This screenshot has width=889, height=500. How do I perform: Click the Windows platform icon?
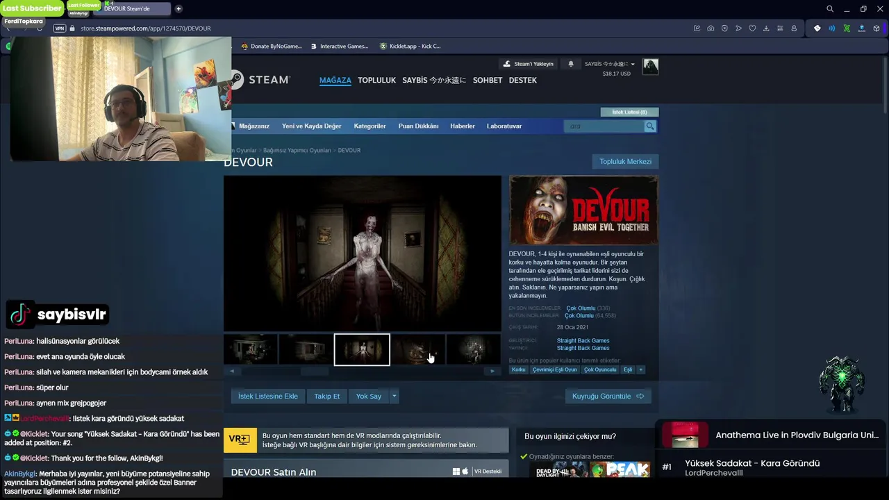[456, 472]
